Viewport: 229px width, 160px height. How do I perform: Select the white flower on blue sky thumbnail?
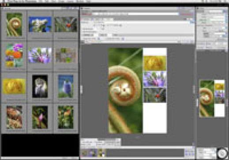coord(40,25)
